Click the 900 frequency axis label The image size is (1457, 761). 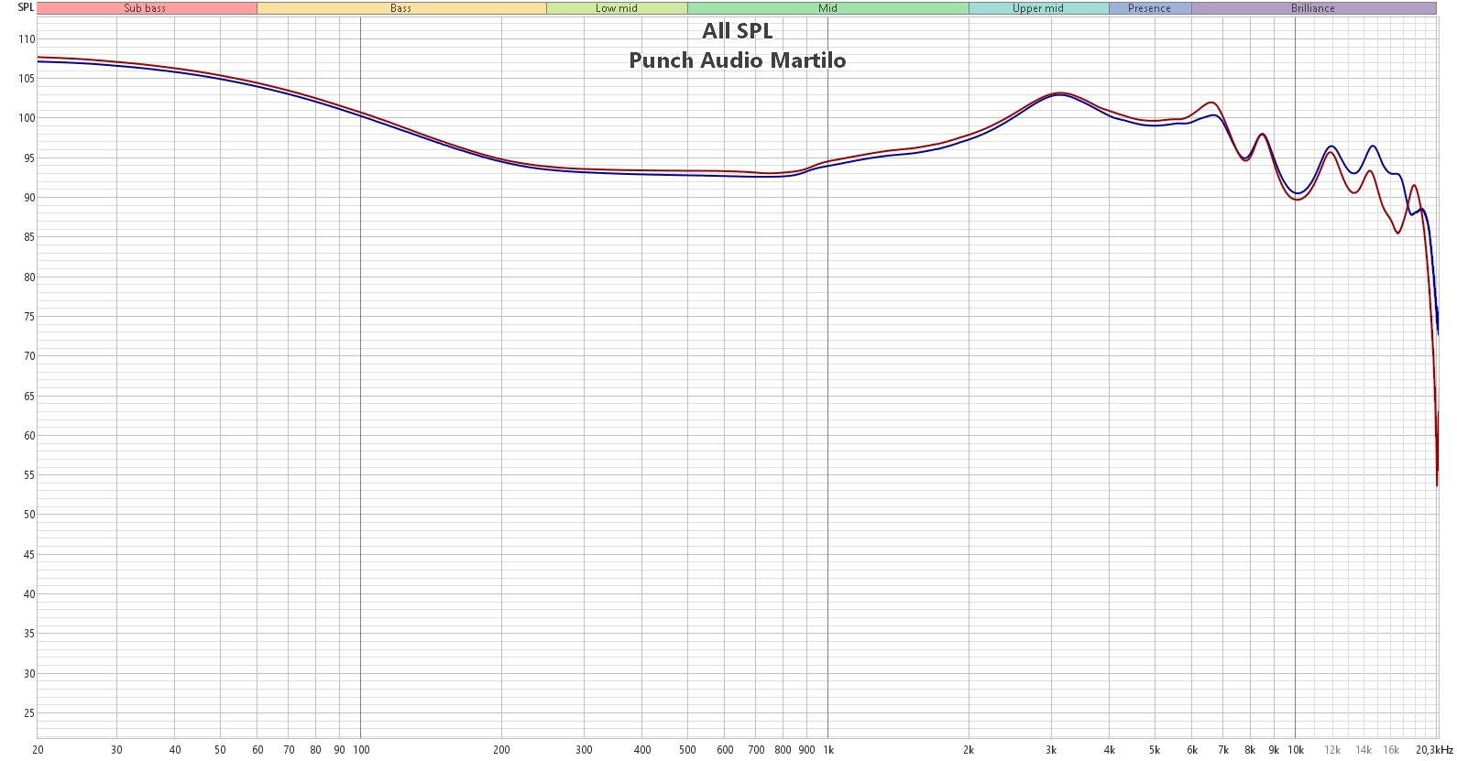[806, 750]
